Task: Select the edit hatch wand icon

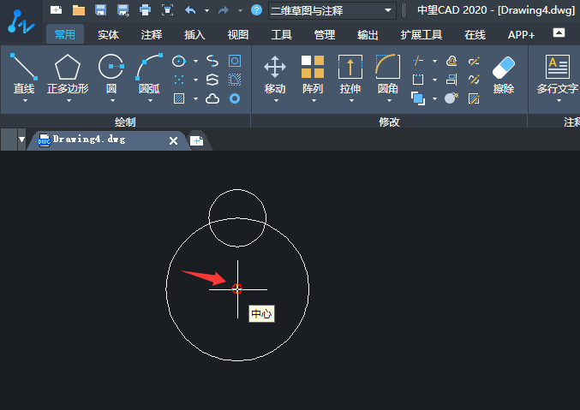Action: (x=474, y=98)
